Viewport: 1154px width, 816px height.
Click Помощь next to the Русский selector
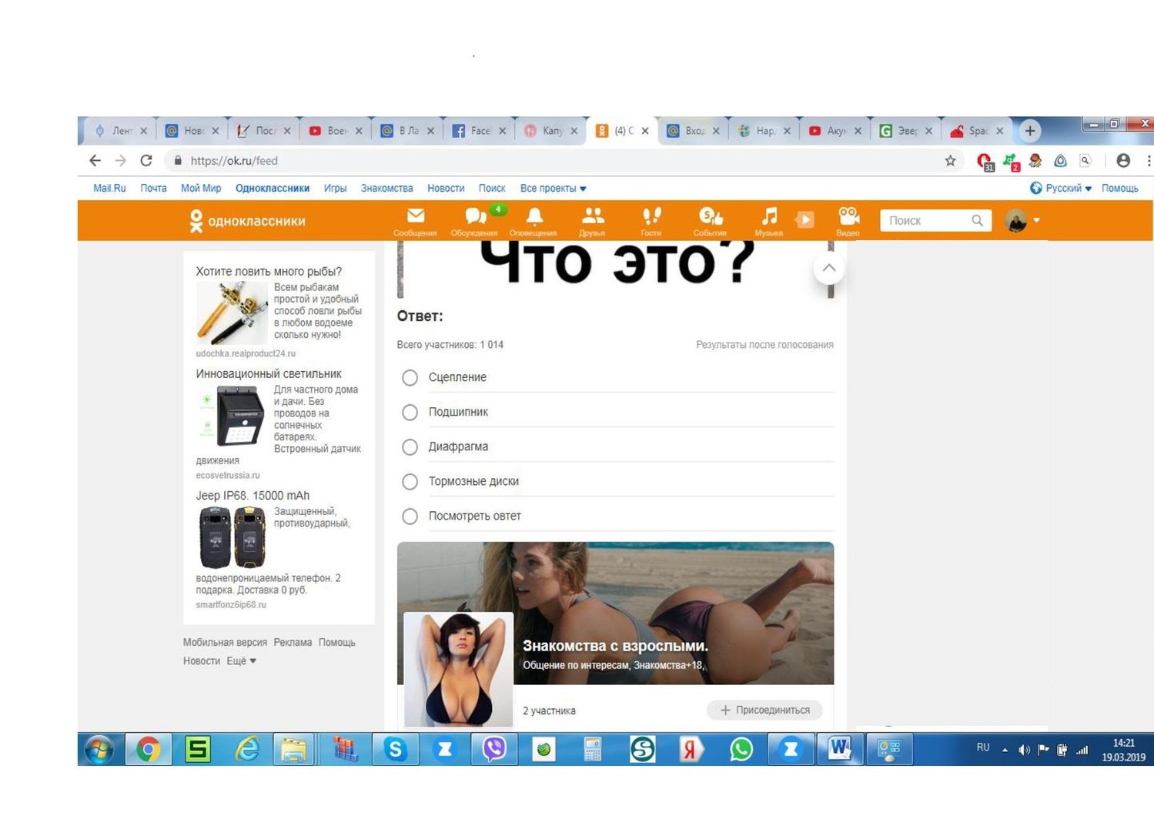click(x=1119, y=188)
